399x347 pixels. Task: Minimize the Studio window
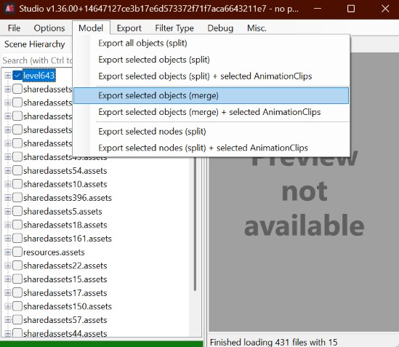point(318,9)
